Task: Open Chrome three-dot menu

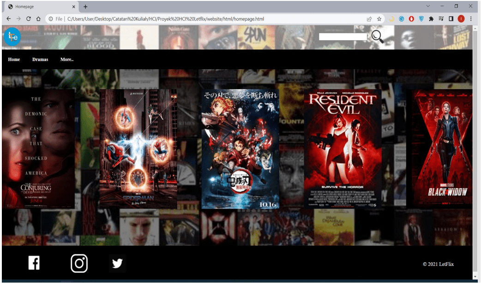Action: (471, 19)
